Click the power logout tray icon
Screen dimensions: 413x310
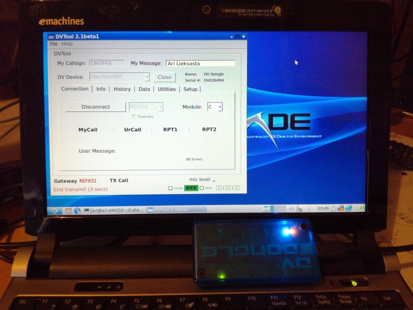(x=334, y=208)
